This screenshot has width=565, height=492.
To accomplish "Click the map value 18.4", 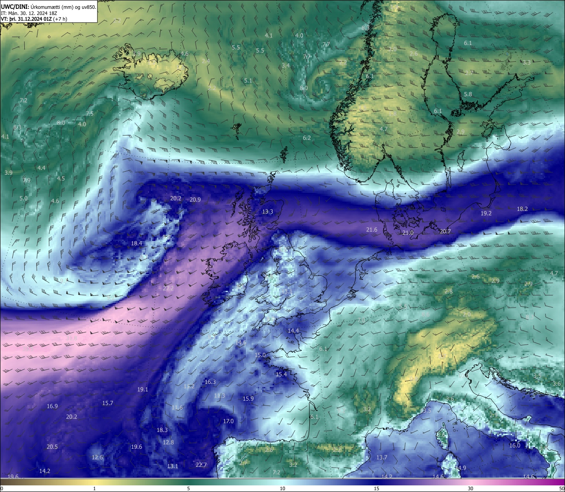I will (136, 243).
